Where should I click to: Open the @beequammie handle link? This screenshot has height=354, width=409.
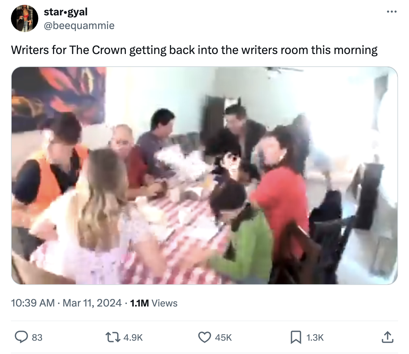[x=79, y=26]
